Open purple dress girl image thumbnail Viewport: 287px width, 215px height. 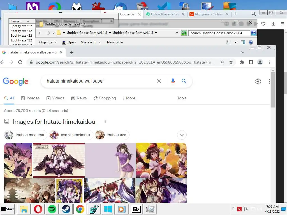[110, 160]
